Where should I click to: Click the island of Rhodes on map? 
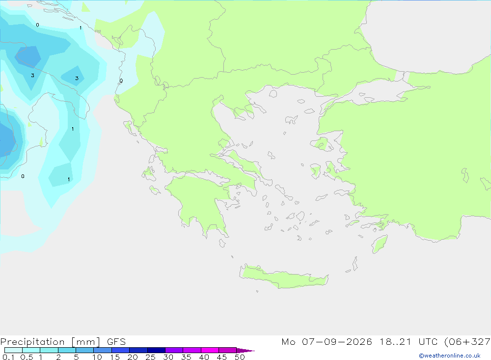click(380, 244)
